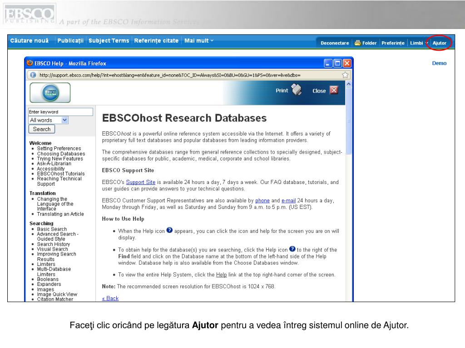Open EBSCOhost Tutorials help topic
This screenshot has width=465, height=348.
61,174
